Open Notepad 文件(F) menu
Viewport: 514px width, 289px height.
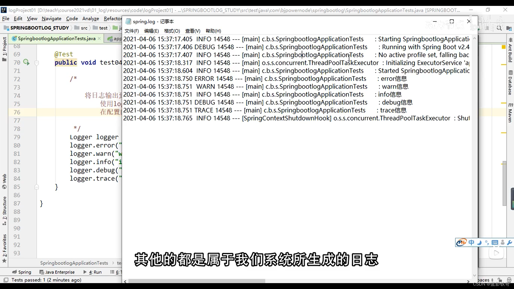click(x=132, y=31)
